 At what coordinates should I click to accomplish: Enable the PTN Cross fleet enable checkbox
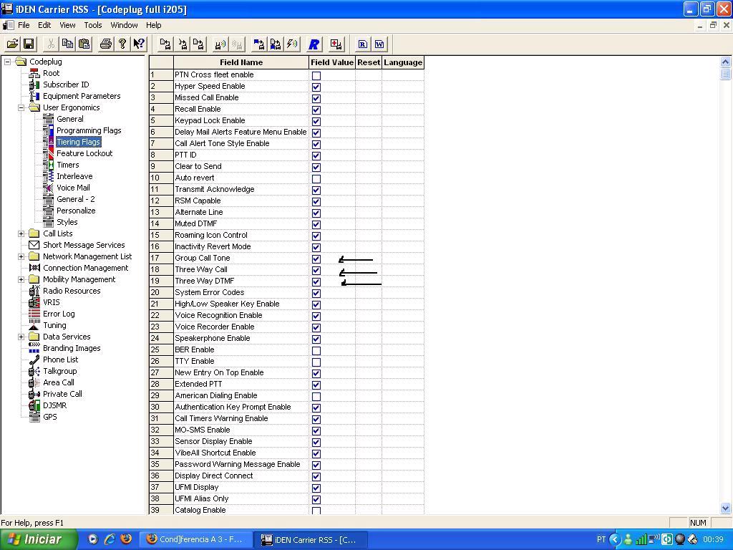pyautogui.click(x=316, y=75)
